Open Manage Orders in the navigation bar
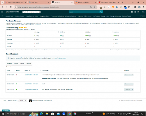 (x=105, y=16)
